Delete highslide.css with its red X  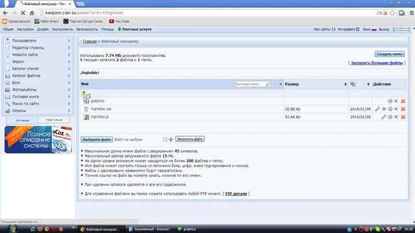click(x=403, y=109)
